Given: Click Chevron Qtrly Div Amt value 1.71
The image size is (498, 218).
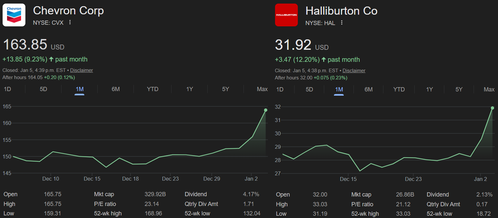Looking at the screenshot, I should pos(249,204).
